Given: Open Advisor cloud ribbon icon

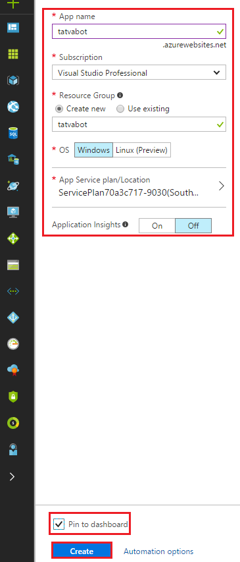Looking at the screenshot, I should point(13,370).
